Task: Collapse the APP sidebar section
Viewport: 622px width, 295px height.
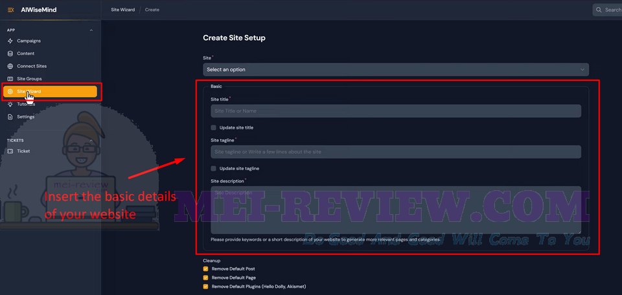Action: coord(91,30)
